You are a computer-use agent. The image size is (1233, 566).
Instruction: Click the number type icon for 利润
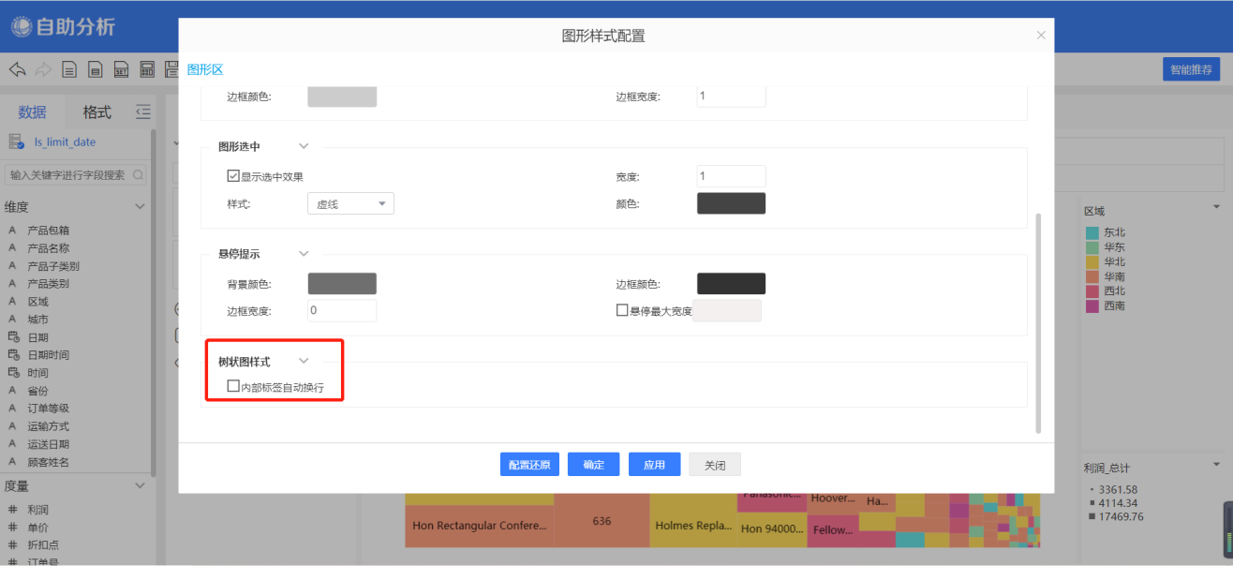pos(13,510)
